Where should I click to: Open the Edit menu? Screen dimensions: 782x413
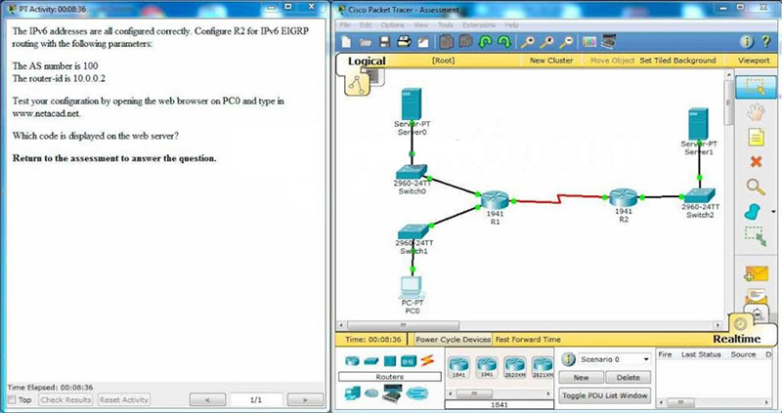click(x=366, y=25)
